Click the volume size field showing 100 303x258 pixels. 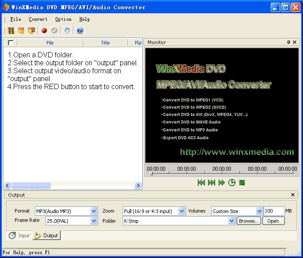tap(274, 211)
